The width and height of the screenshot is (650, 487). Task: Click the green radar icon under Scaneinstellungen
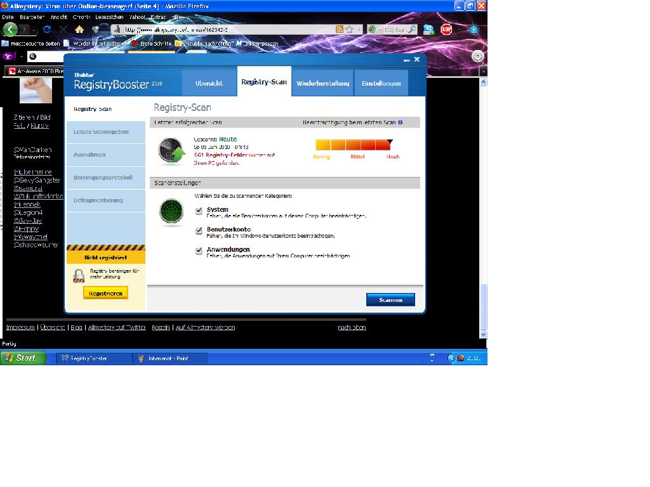171,211
